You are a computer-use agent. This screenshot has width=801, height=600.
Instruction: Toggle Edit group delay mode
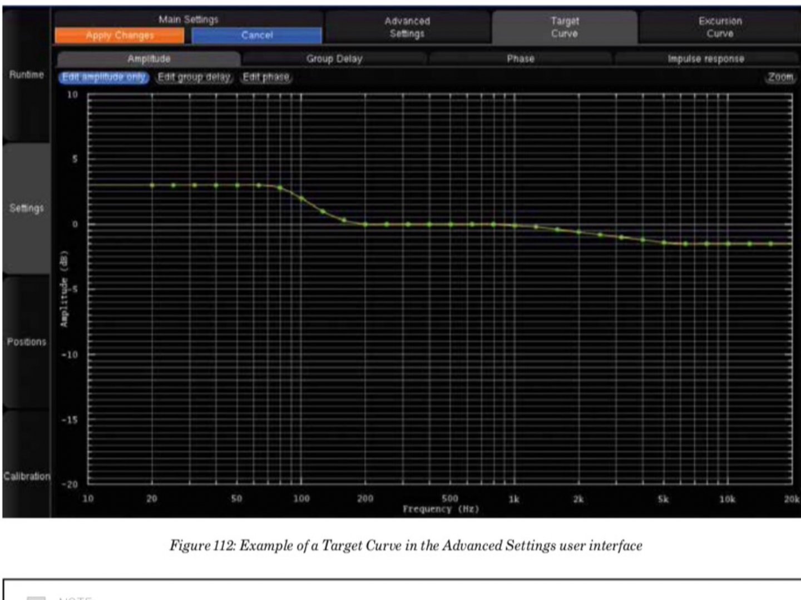click(194, 77)
